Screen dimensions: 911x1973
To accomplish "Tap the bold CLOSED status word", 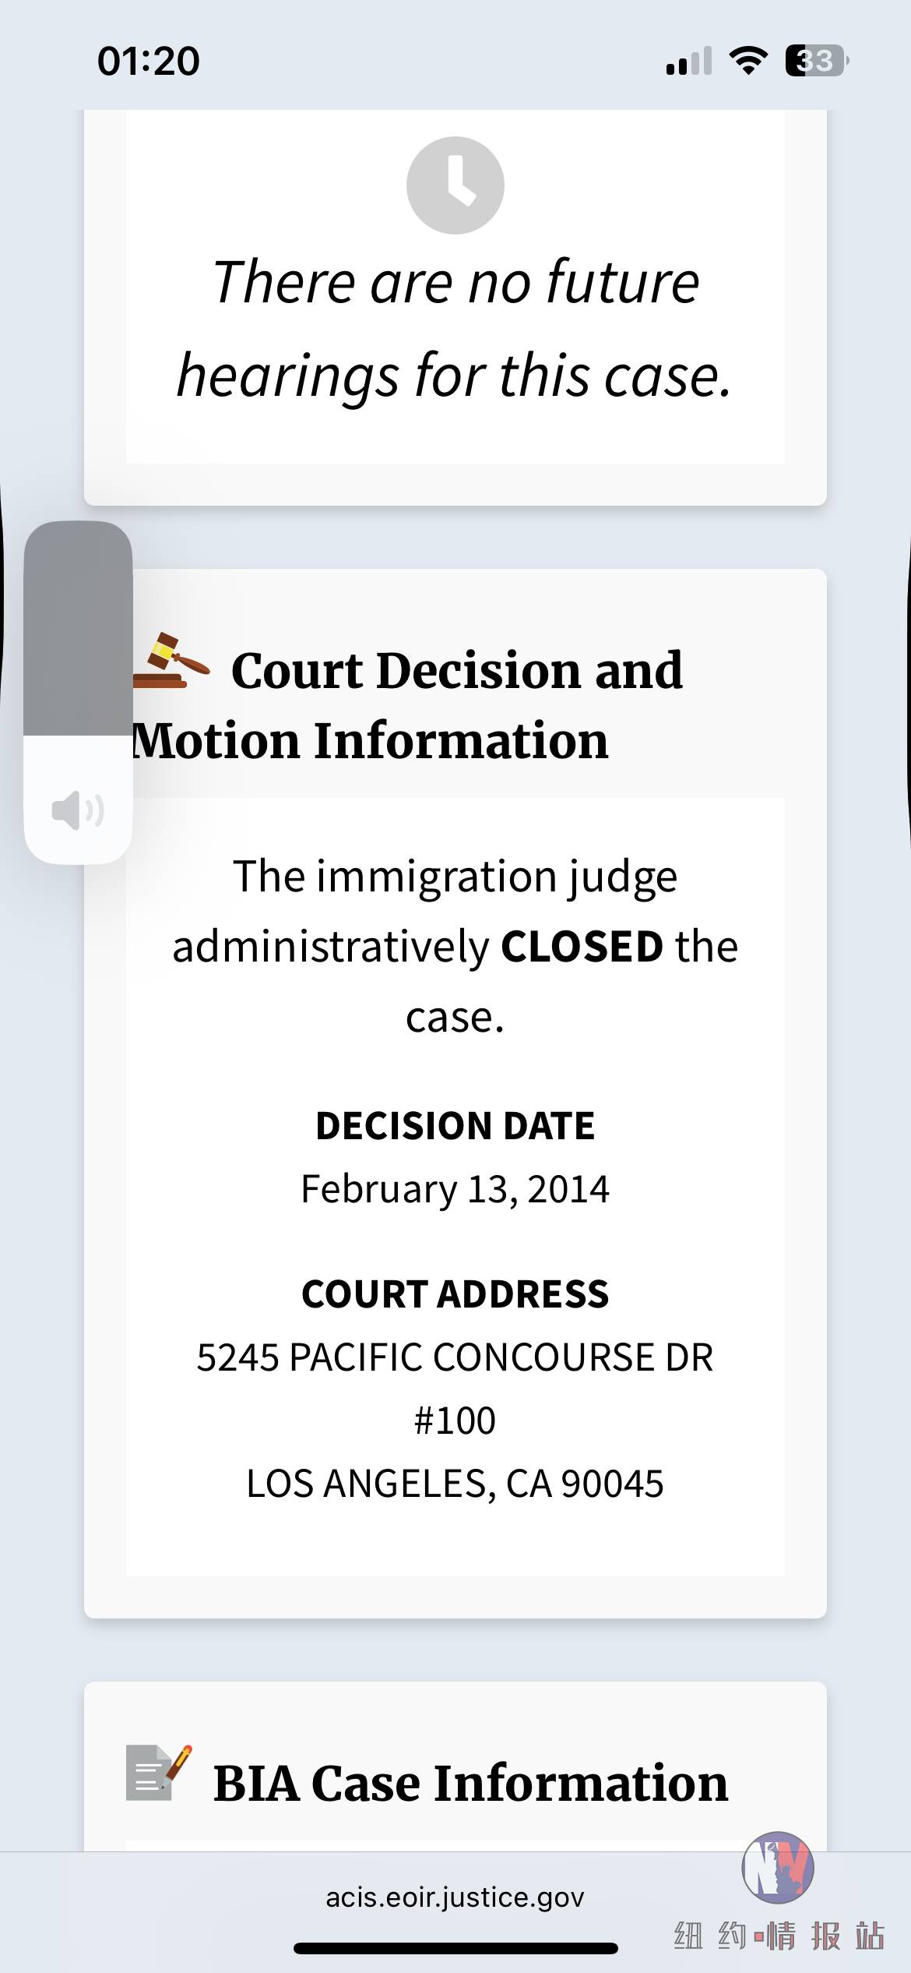I will tap(582, 946).
